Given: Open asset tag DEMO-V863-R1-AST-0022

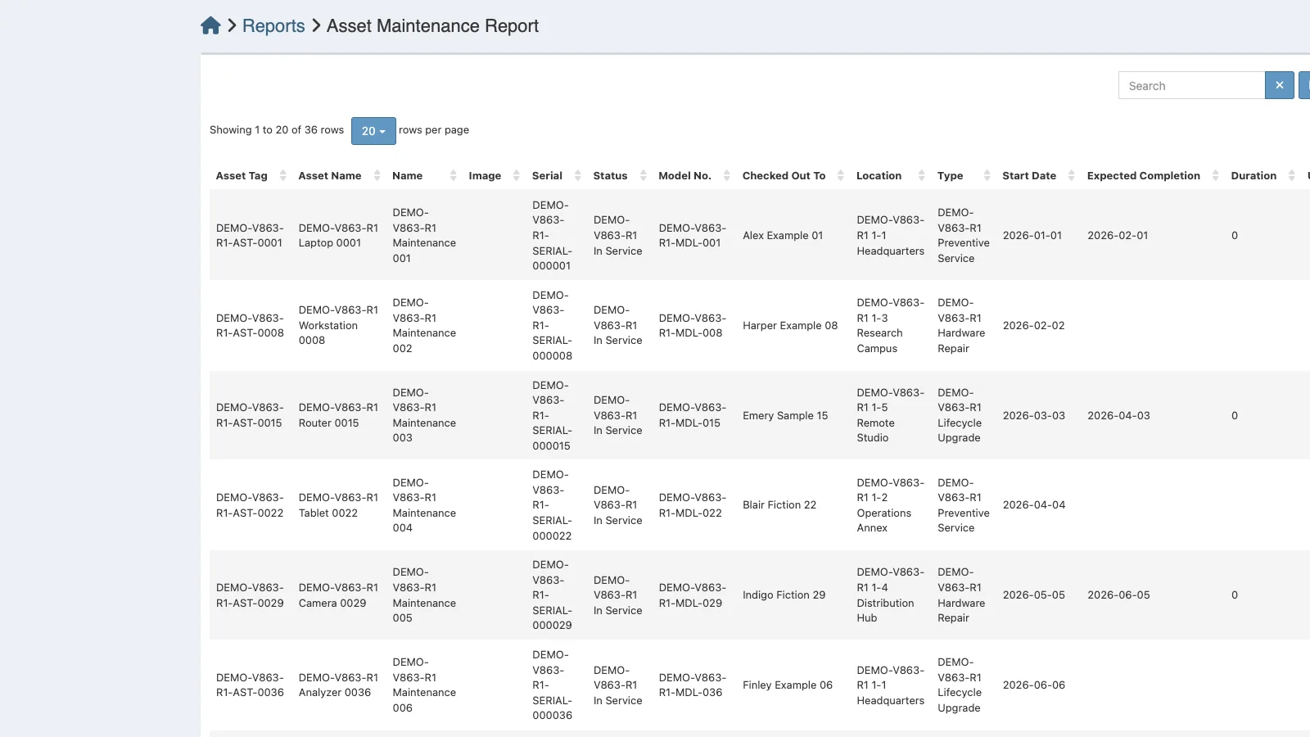Looking at the screenshot, I should (x=250, y=505).
